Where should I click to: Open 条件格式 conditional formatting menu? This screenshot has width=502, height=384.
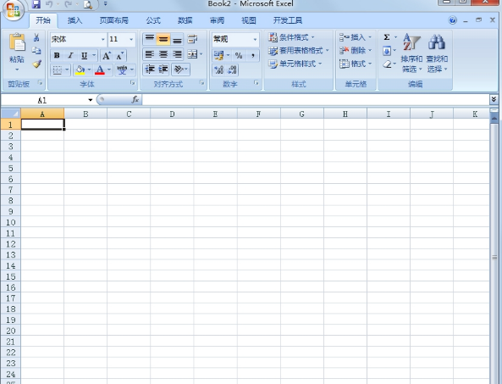click(x=291, y=37)
